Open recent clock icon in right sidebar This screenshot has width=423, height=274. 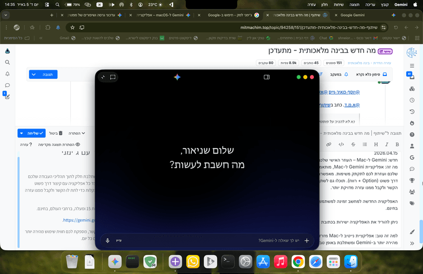(x=412, y=100)
